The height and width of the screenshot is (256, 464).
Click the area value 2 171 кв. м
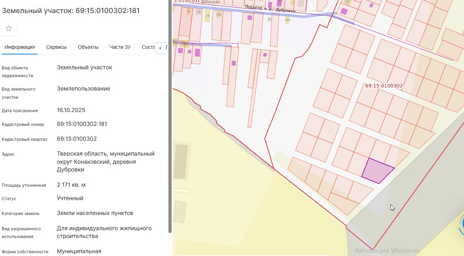pos(71,185)
